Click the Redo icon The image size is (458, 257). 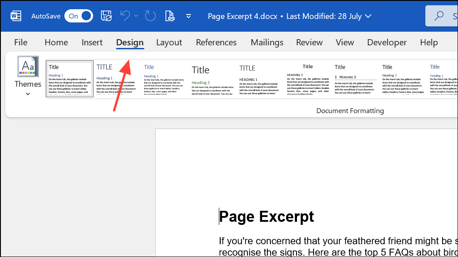click(x=150, y=15)
